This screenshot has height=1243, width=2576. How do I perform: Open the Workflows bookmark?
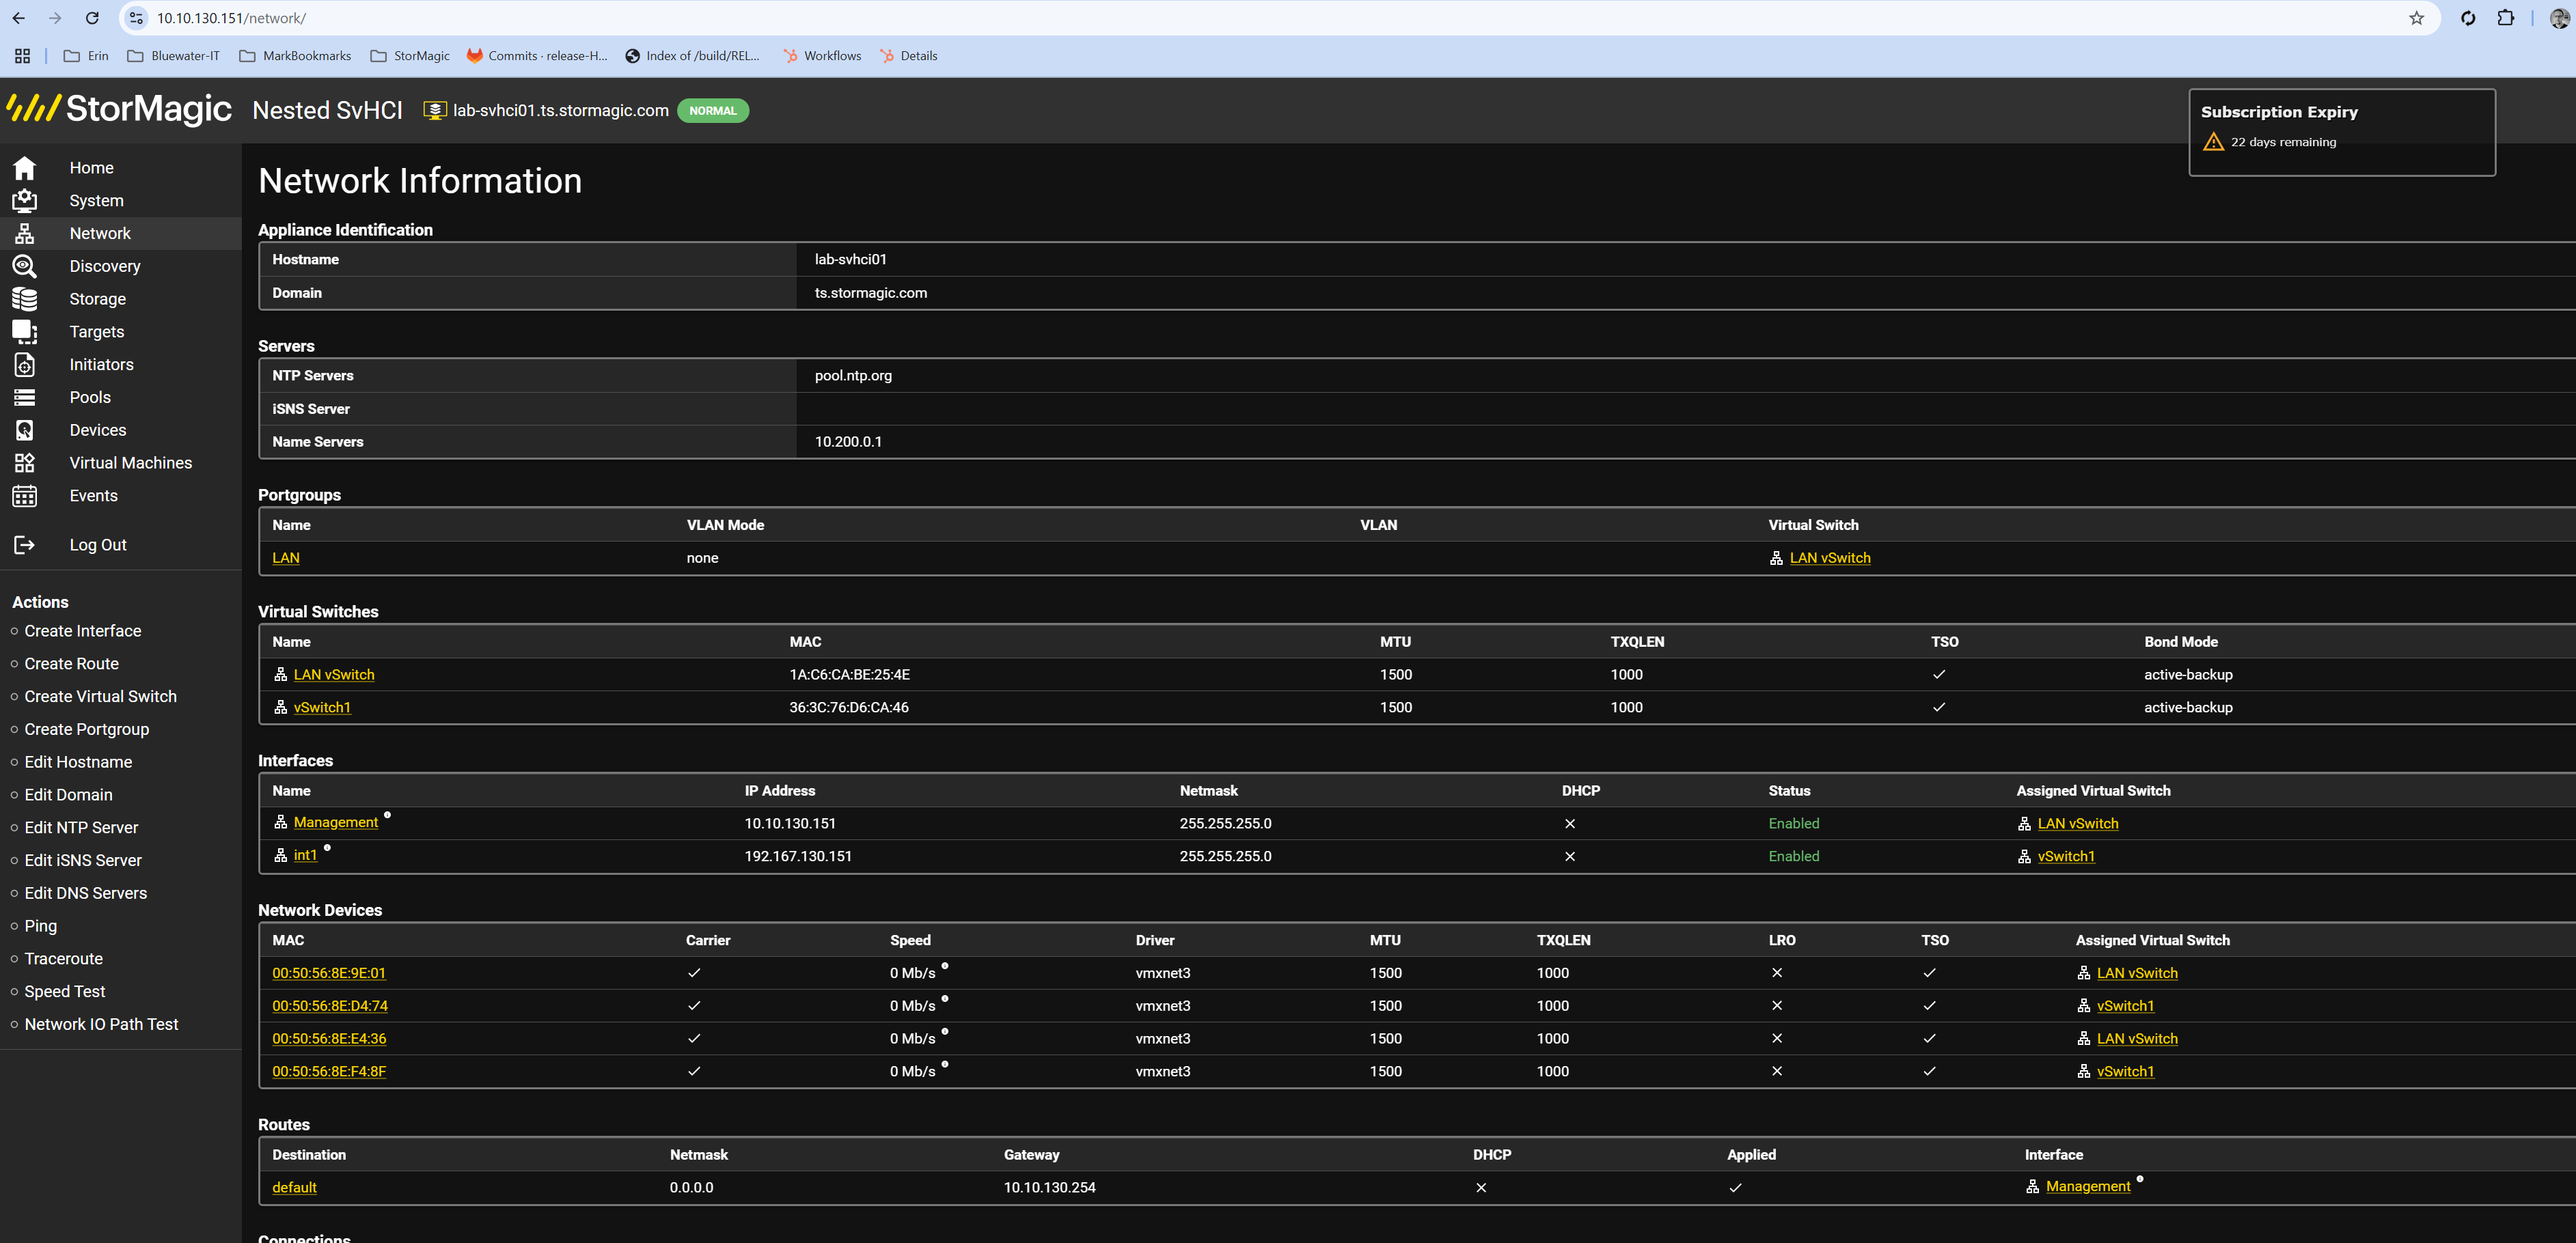point(822,56)
